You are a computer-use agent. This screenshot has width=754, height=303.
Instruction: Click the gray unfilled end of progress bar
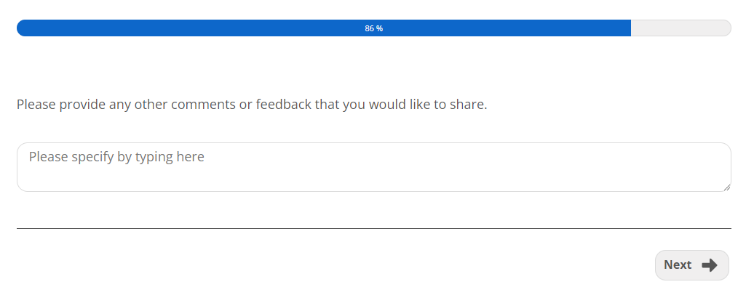(x=680, y=28)
